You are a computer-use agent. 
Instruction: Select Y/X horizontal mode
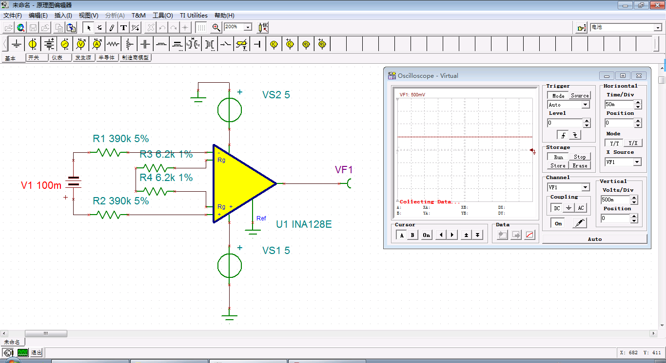pyautogui.click(x=632, y=144)
